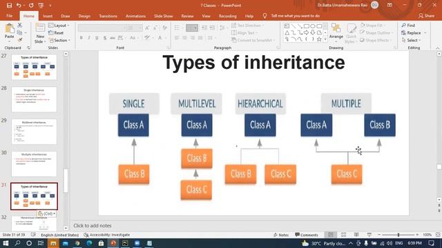Toggle Underline formatting
Image resolution: width=442 pixels, height=248 pixels.
pyautogui.click(x=97, y=38)
